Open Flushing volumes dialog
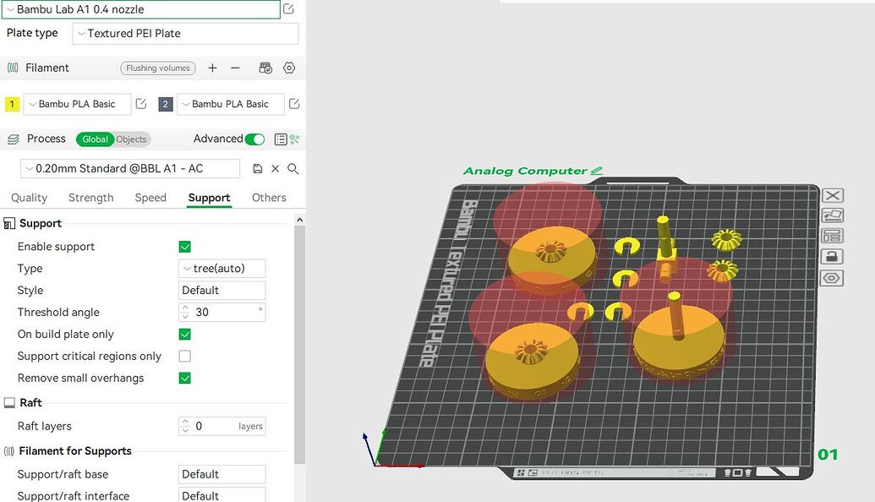The height and width of the screenshot is (502, 875). click(158, 68)
